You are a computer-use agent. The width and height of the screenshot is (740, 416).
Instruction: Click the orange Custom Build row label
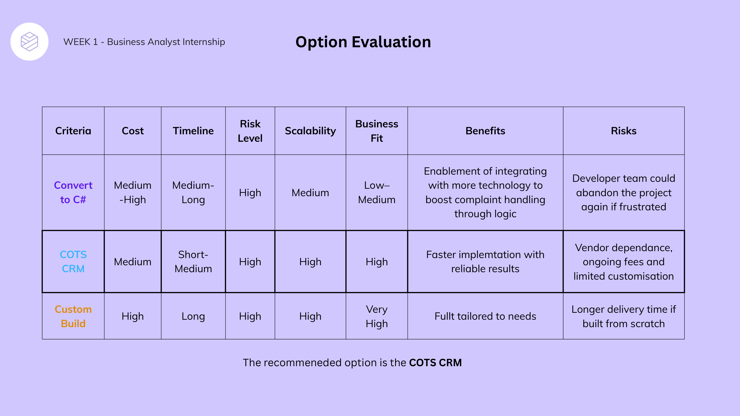(x=73, y=316)
